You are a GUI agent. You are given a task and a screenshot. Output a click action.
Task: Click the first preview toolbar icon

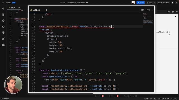169,12
